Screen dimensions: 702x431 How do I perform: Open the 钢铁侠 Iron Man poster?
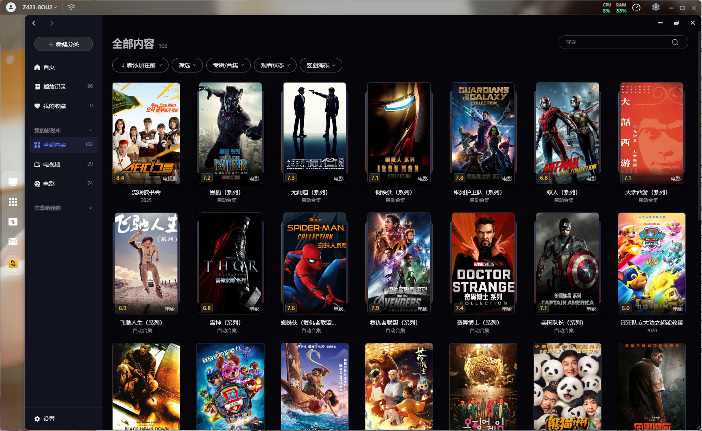(399, 133)
